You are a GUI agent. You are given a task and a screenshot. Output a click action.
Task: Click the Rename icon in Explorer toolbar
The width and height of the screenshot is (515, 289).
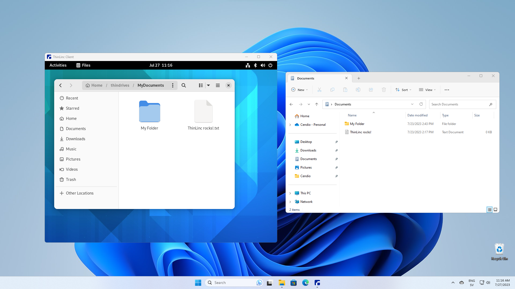click(358, 90)
